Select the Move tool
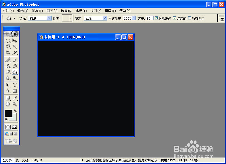This screenshot has height=164, width=226. click(x=15, y=40)
